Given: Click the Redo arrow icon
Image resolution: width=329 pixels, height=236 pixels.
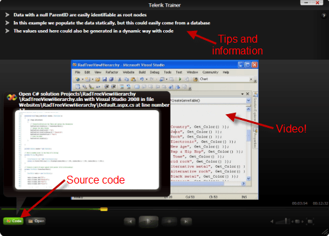Looking at the screenshot, I should click(152, 79).
